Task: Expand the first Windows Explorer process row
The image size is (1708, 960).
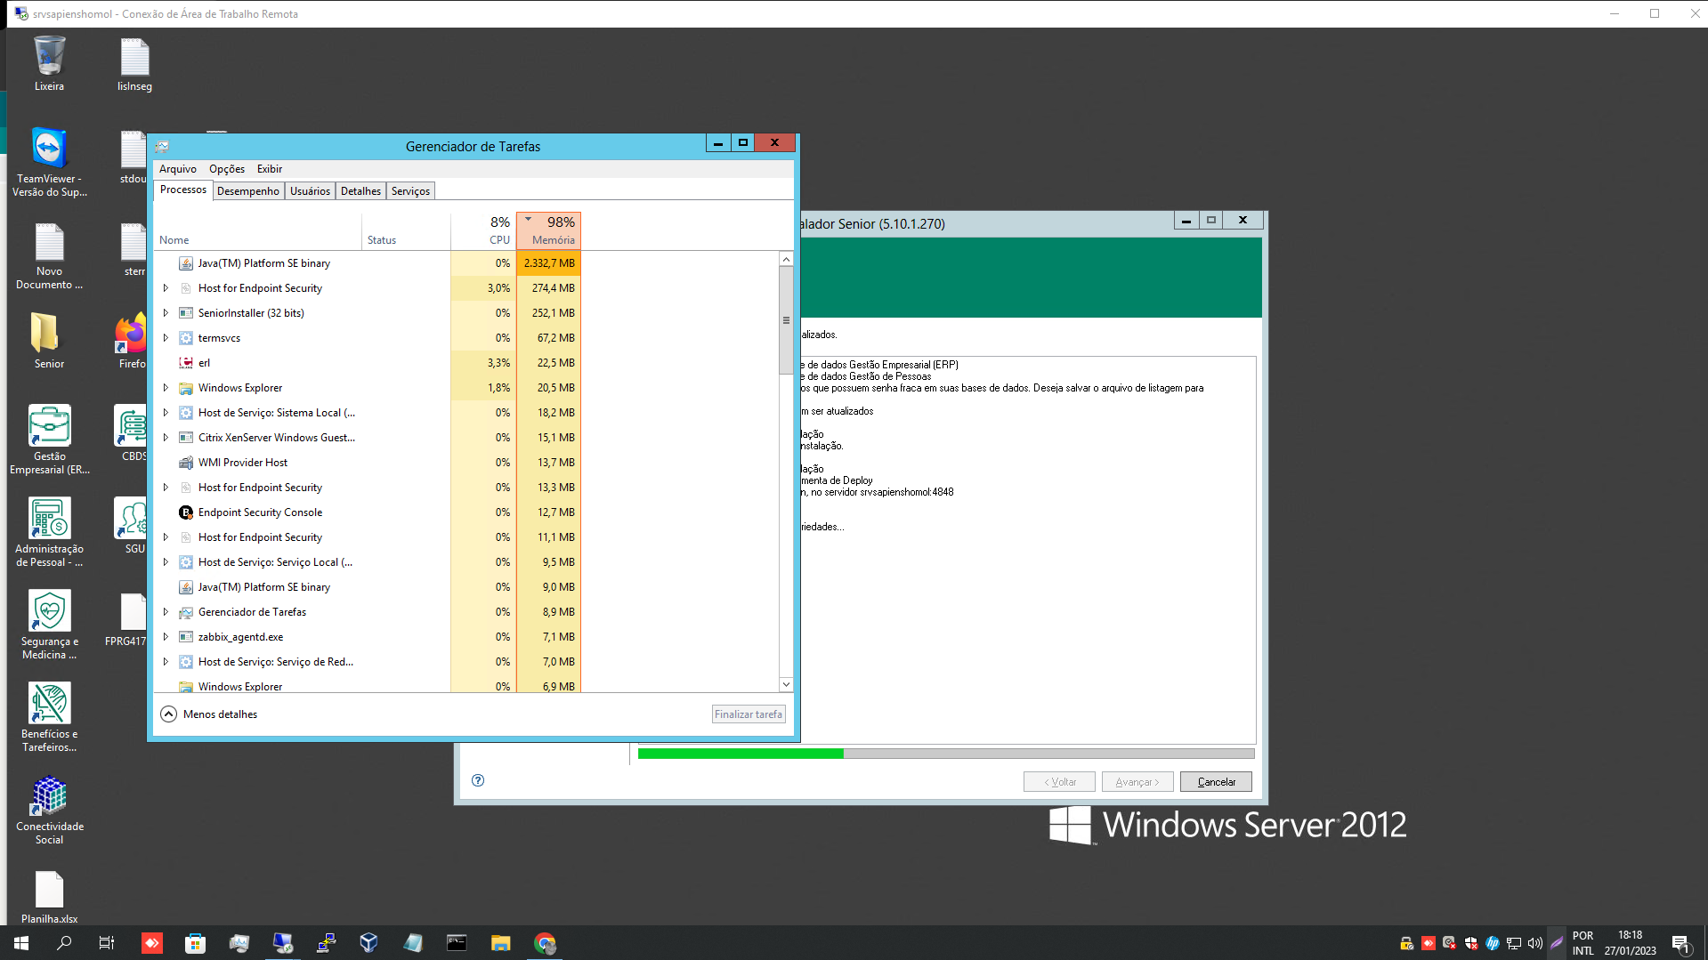Action: tap(166, 388)
